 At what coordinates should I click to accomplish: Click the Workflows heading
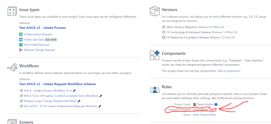29,66
